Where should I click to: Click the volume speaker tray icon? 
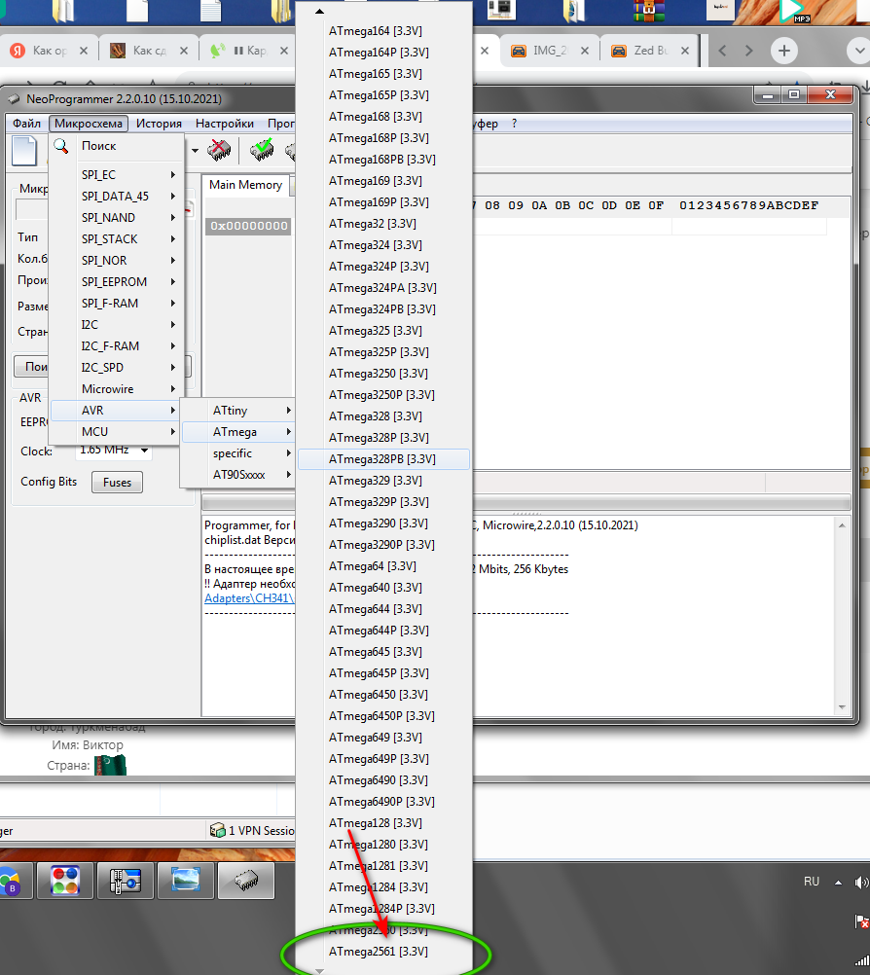(x=861, y=882)
